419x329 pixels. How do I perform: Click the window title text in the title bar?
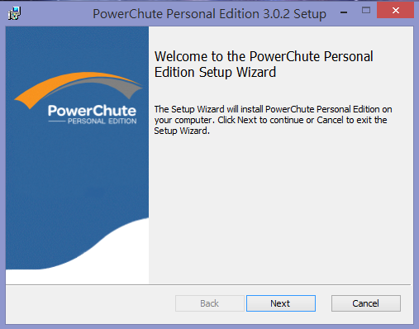[209, 14]
